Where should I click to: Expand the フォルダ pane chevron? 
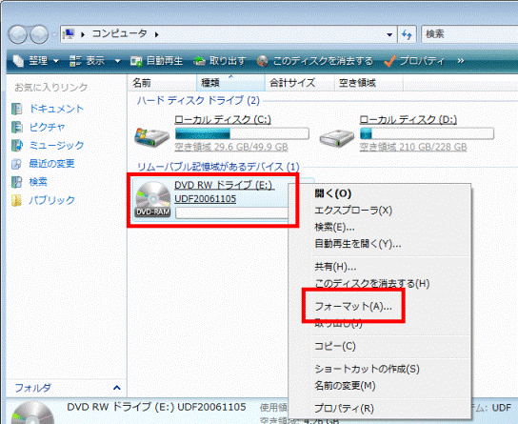point(116,388)
